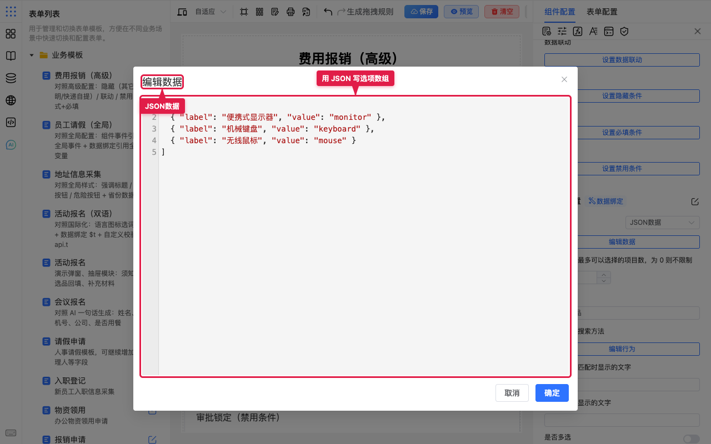Click 设置隐藏条件 button

pyautogui.click(x=622, y=96)
